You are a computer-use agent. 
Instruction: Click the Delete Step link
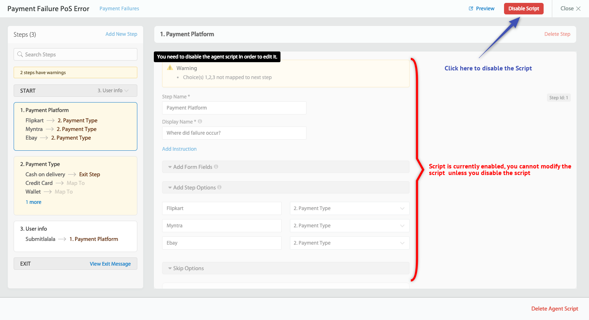pyautogui.click(x=557, y=34)
